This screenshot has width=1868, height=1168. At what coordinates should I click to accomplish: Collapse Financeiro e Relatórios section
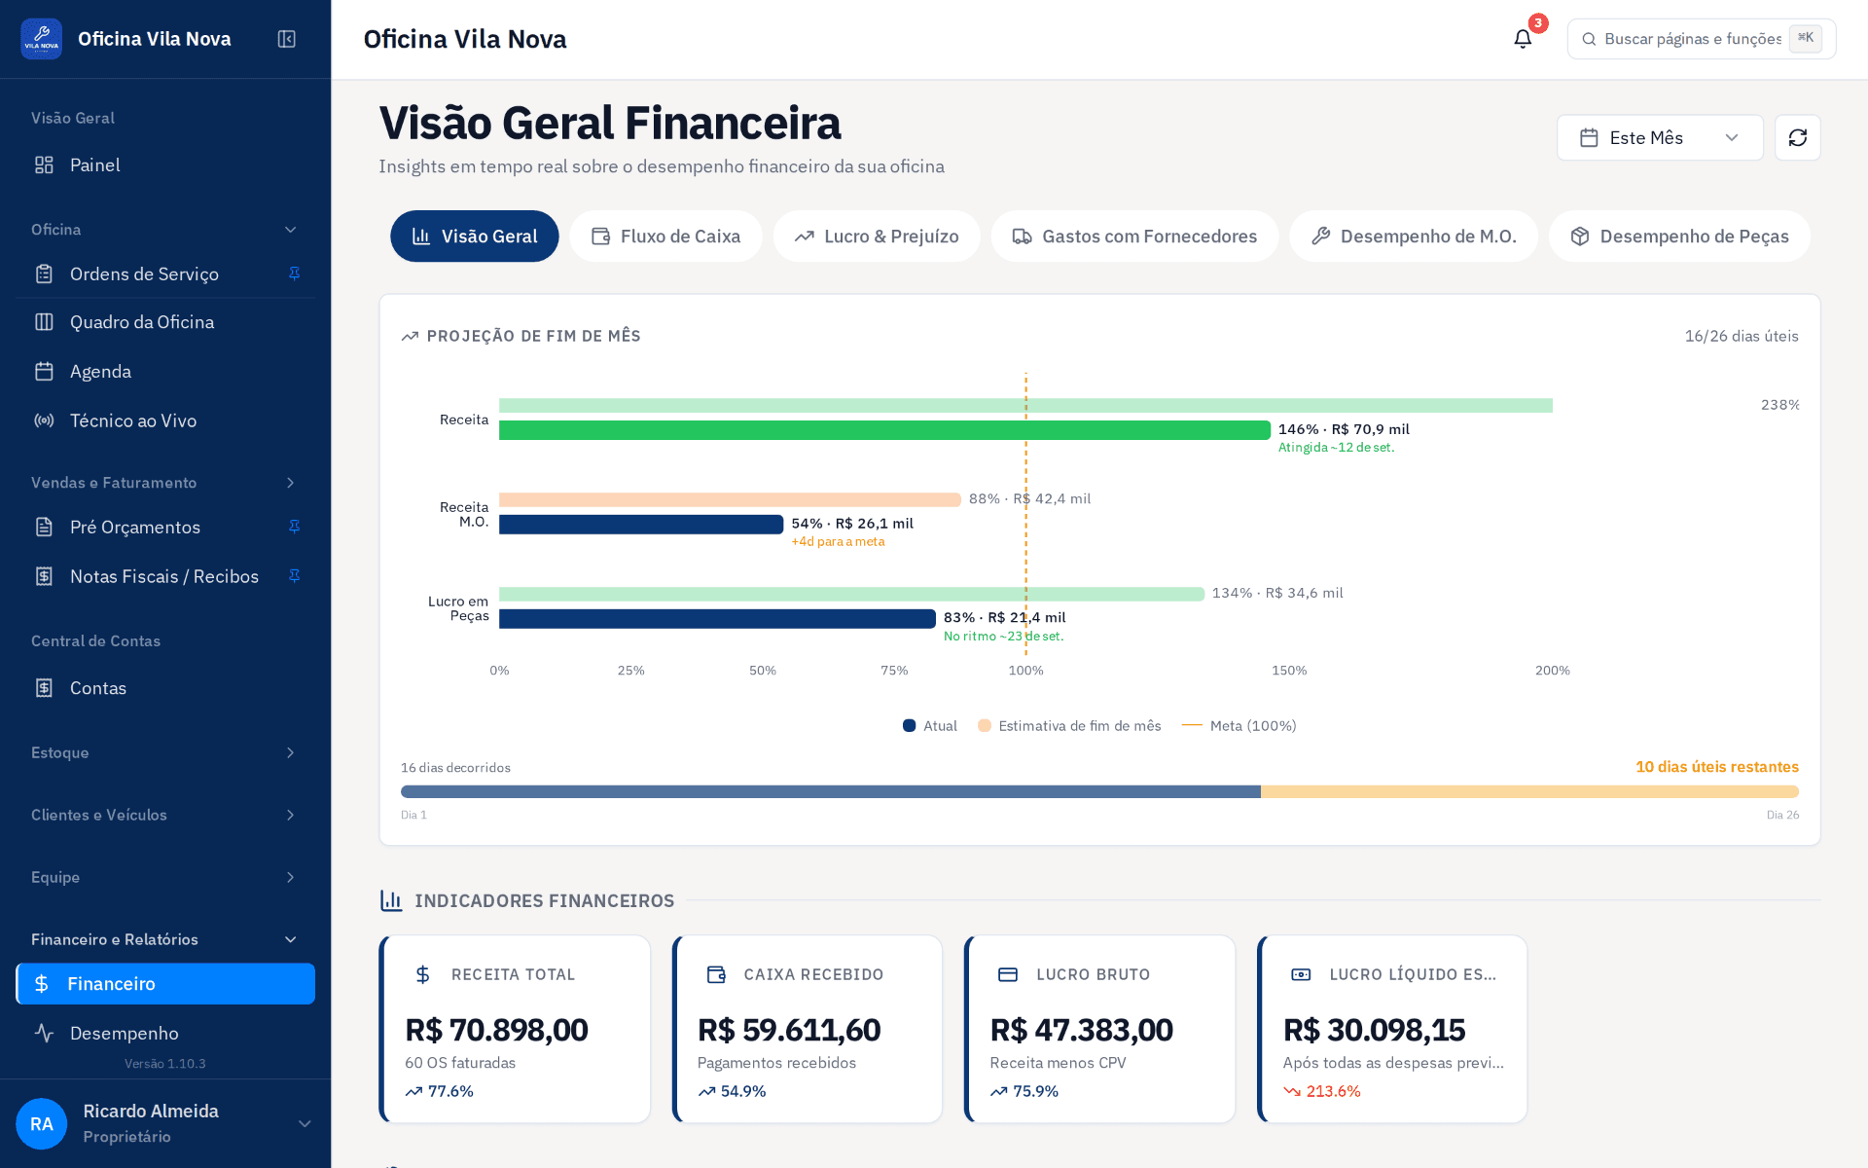[x=290, y=939]
